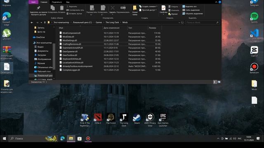Select the Steam desktop shortcut

[x=137, y=119]
